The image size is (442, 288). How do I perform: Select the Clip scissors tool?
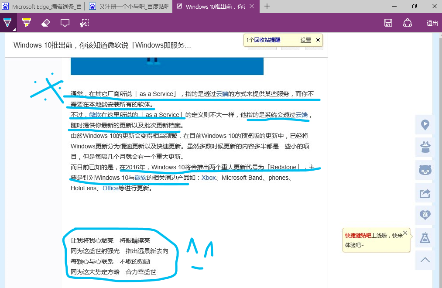[84, 23]
